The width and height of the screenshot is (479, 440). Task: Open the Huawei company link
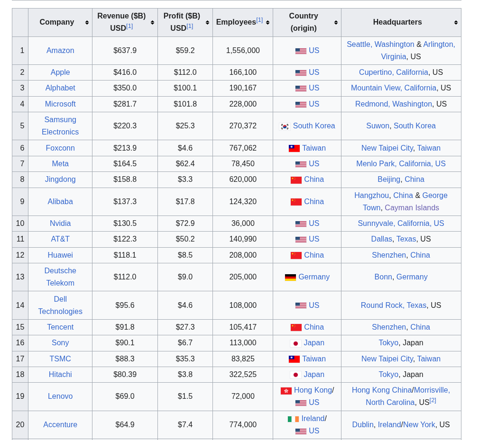60,255
